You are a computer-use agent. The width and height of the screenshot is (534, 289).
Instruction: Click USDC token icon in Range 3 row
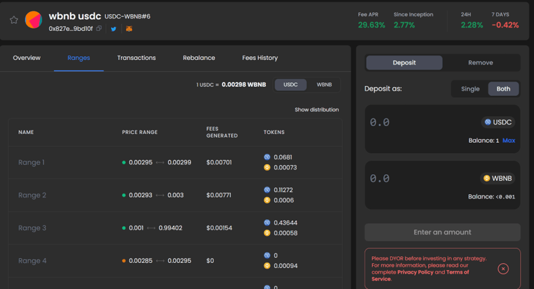pyautogui.click(x=267, y=223)
